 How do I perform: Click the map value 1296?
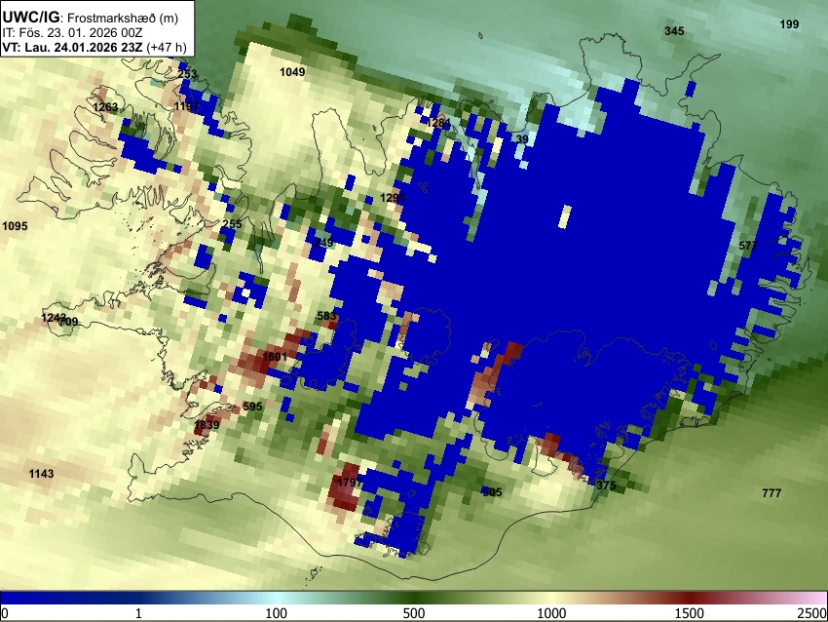click(x=393, y=198)
